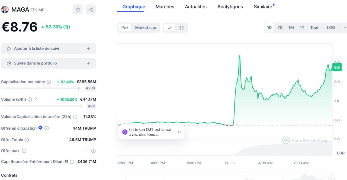Viewport: 347px width, 180px height.
Task: Click the share icon near MAGA title
Action: coord(91,10)
